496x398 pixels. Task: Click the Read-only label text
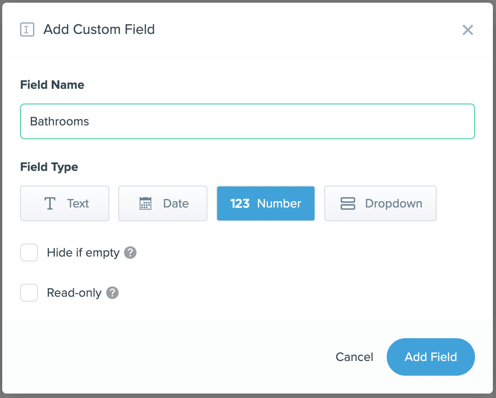click(x=74, y=293)
